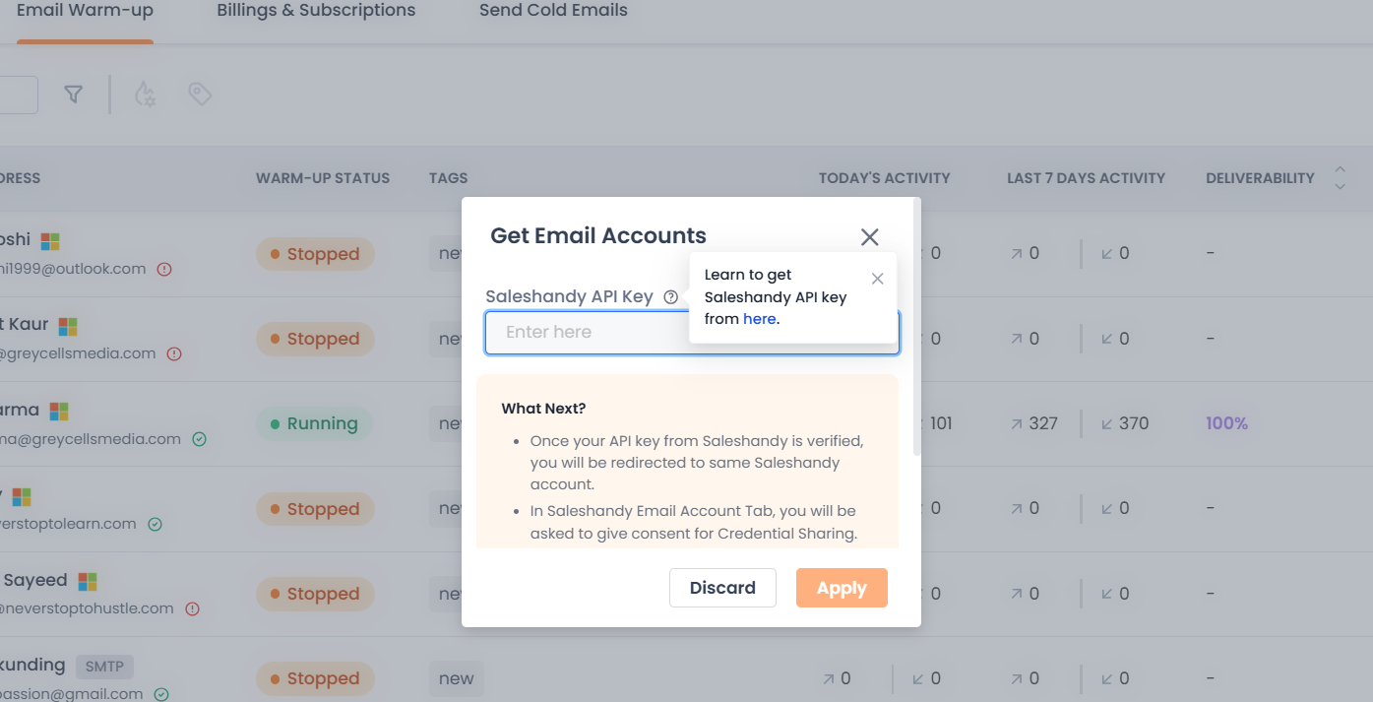The height and width of the screenshot is (702, 1373).
Task: Click the Running warm-up status badge
Action: pyautogui.click(x=314, y=423)
